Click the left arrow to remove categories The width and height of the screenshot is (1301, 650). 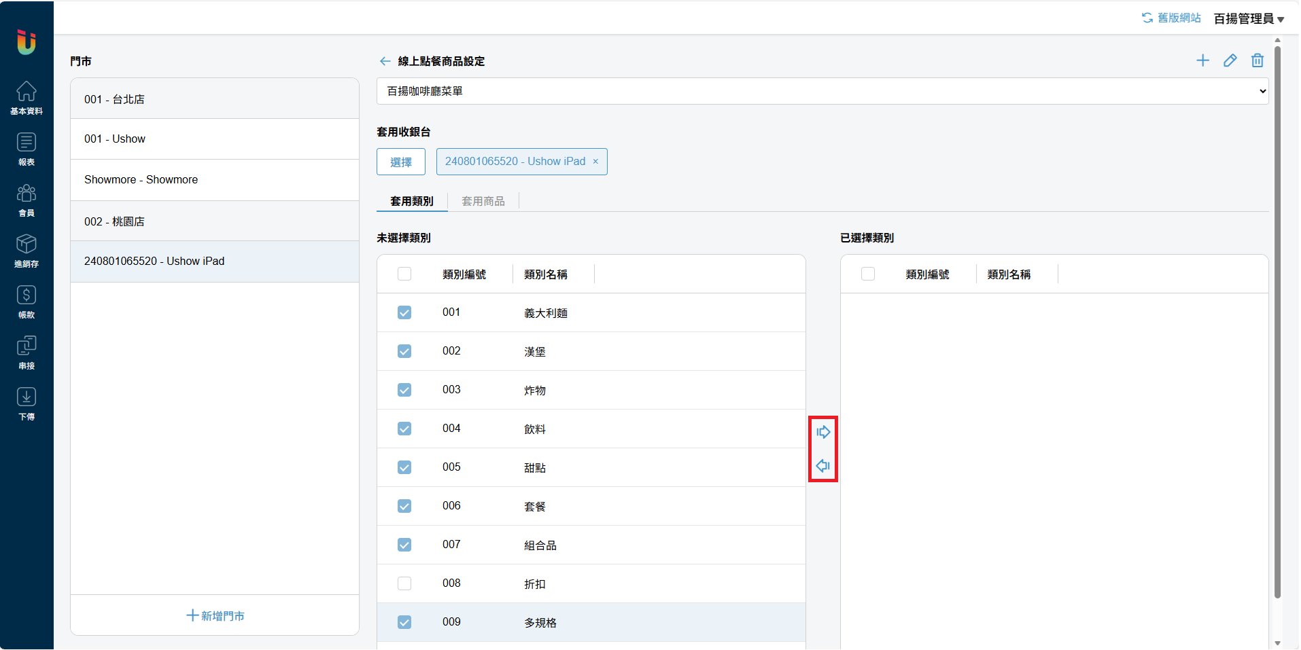[x=823, y=466]
